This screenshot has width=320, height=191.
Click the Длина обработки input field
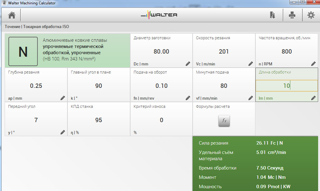coord(287,86)
